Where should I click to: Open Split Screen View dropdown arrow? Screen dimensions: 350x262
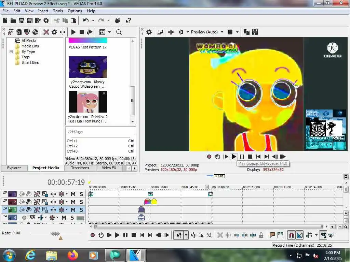188,32
